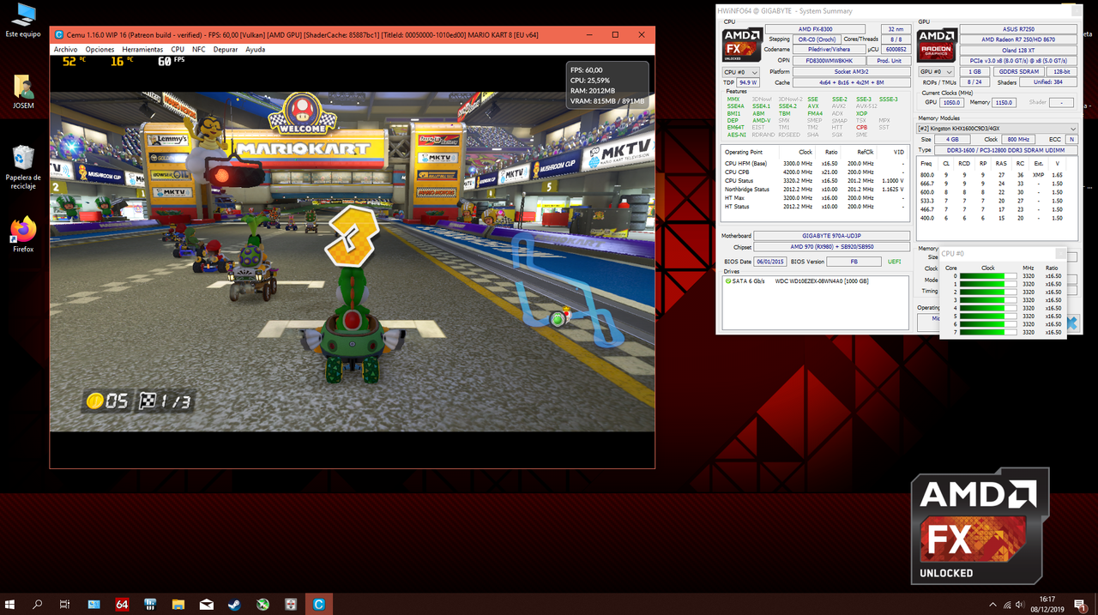Click the sensor bars taskbar icon next to HWiNFO64

150,604
